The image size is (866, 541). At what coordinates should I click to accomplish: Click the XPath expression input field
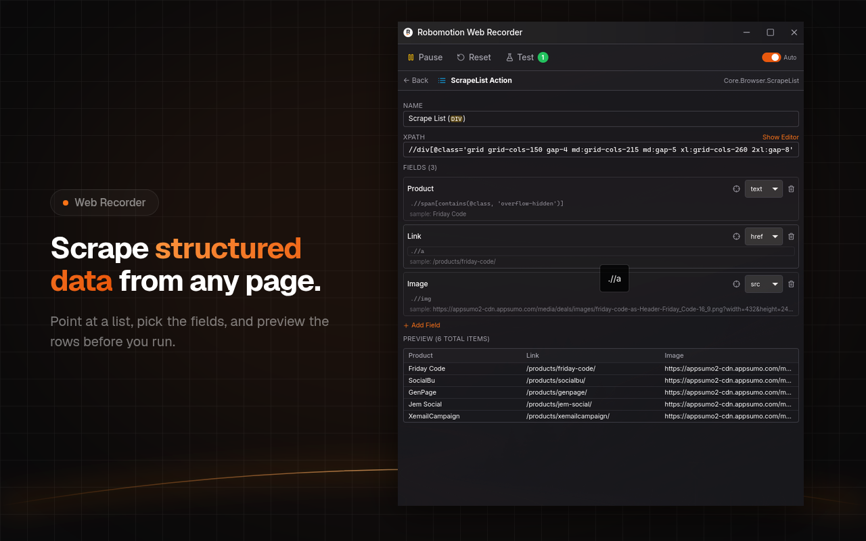tap(601, 149)
